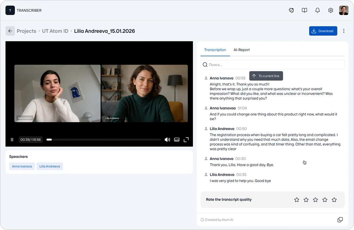Viewport: 354px width, 230px height.
Task: Switch to the Transcription tab
Action: [x=215, y=50]
